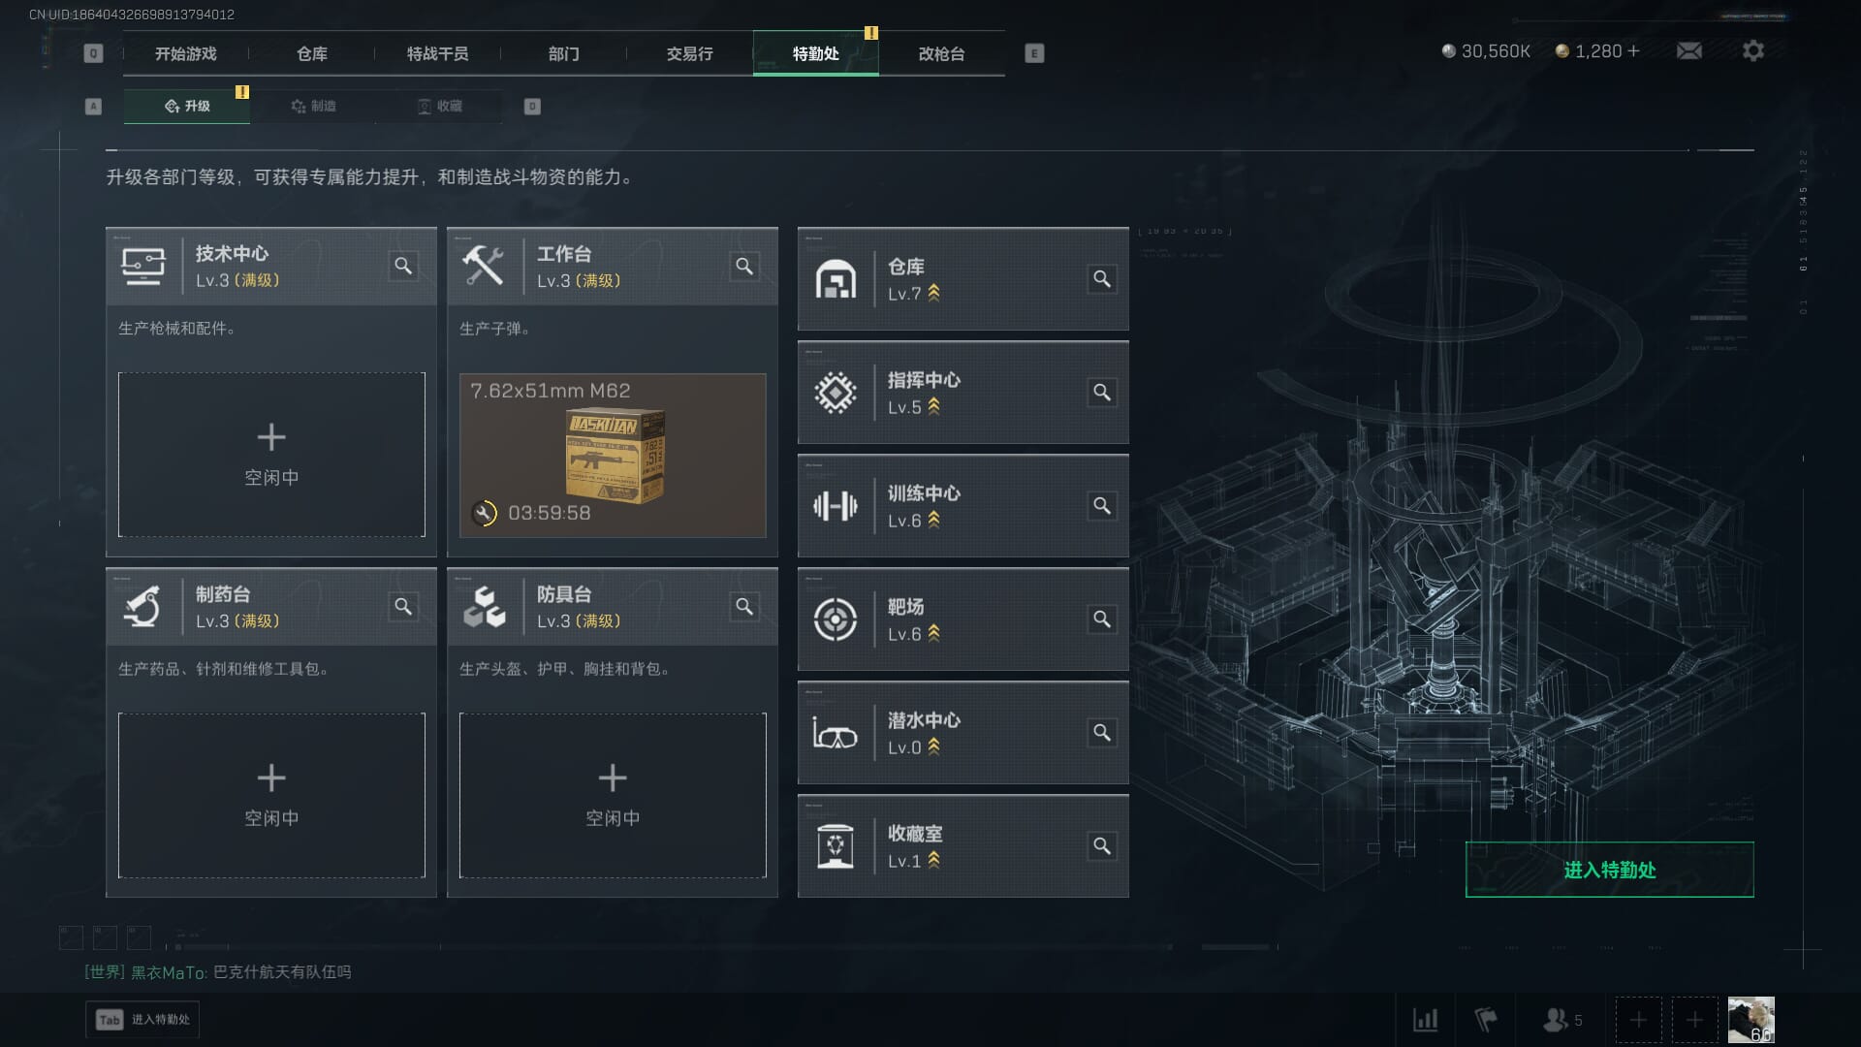Click magnifier icon on 收藏室 row
The image size is (1861, 1047).
[x=1102, y=846]
